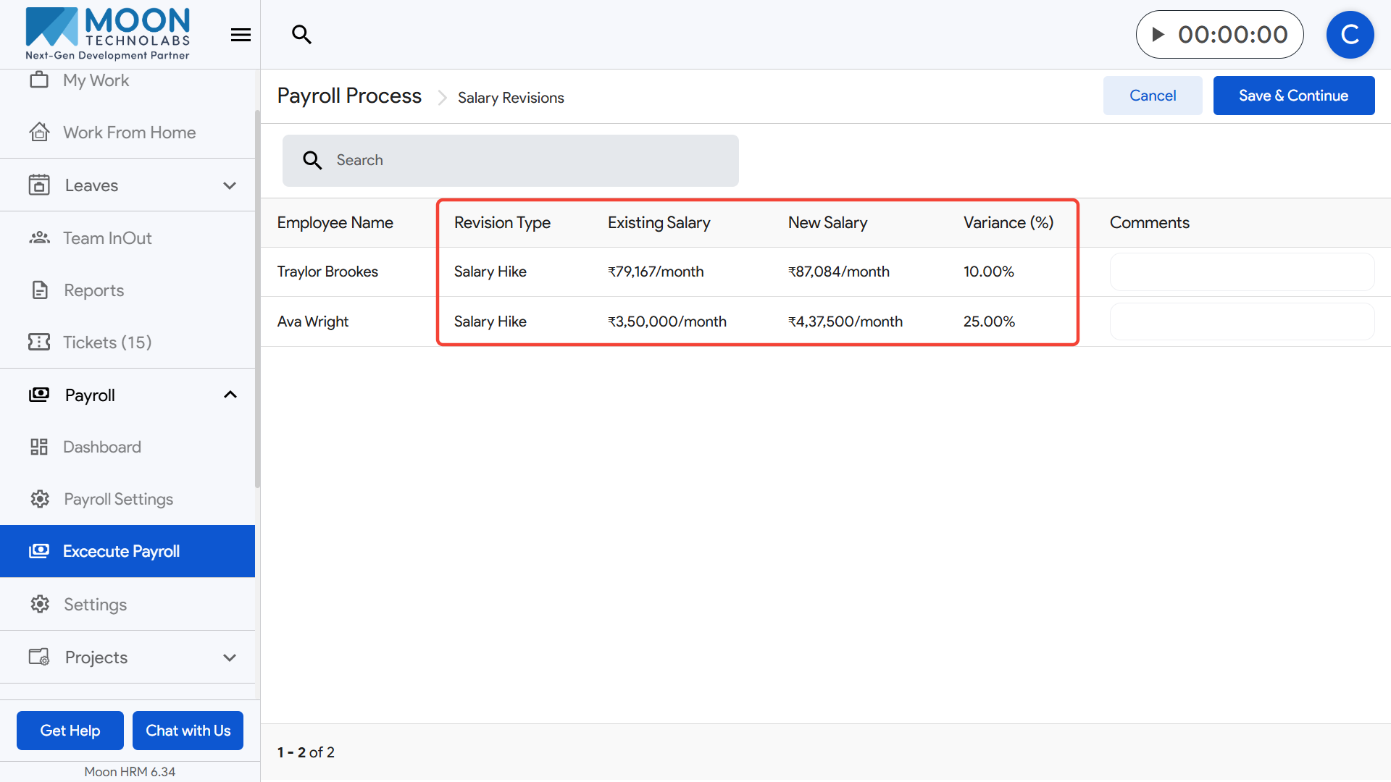Open Chat with Us

pyautogui.click(x=188, y=731)
